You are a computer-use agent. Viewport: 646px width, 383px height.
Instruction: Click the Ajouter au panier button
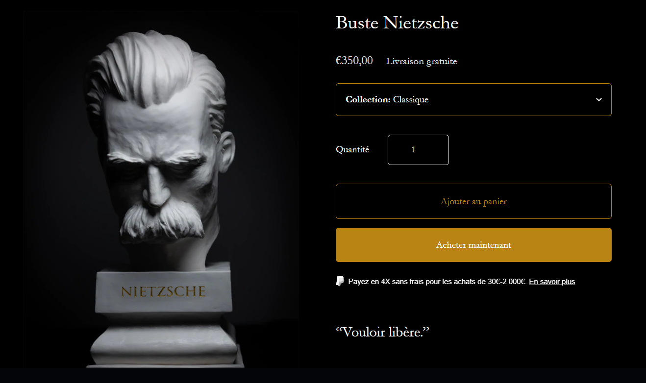(473, 201)
